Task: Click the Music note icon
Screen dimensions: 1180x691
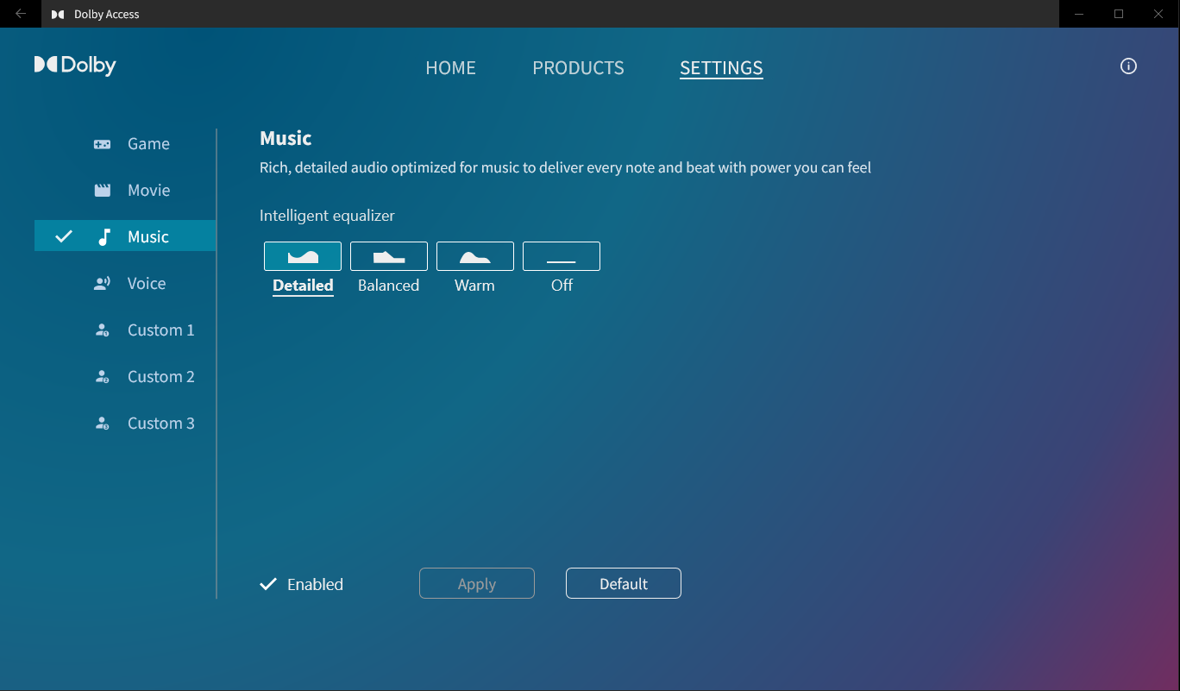Action: (104, 237)
